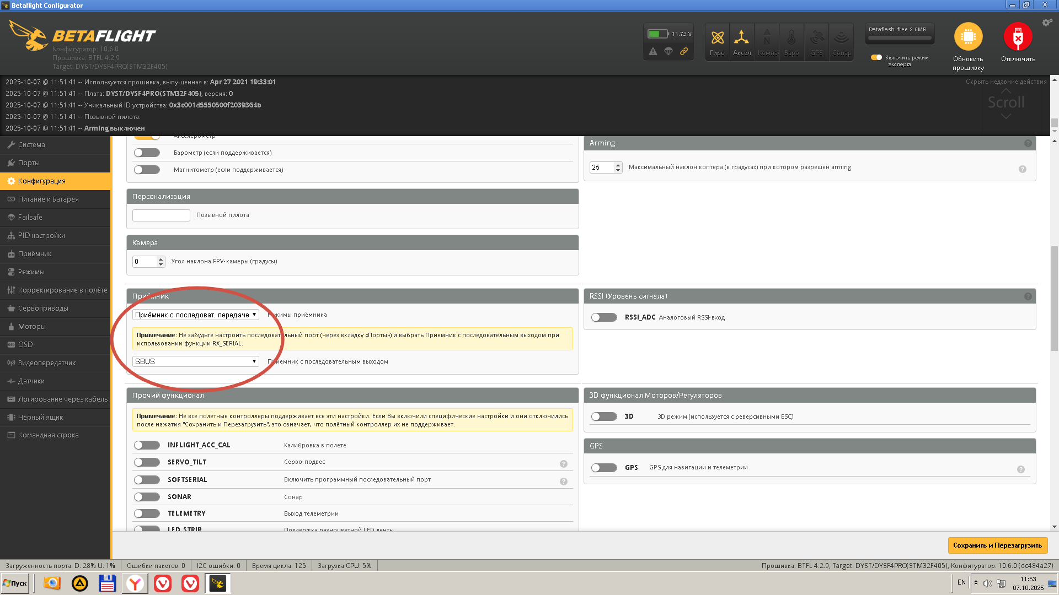The image size is (1059, 595).
Task: Open the SBUS serial provider dropdown
Action: point(195,361)
